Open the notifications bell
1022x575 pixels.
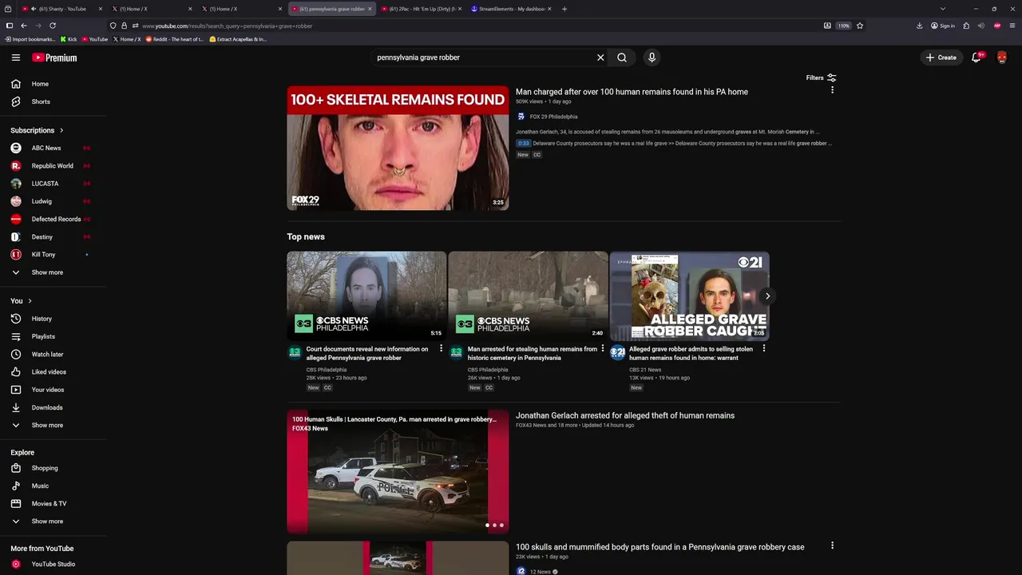click(x=976, y=57)
